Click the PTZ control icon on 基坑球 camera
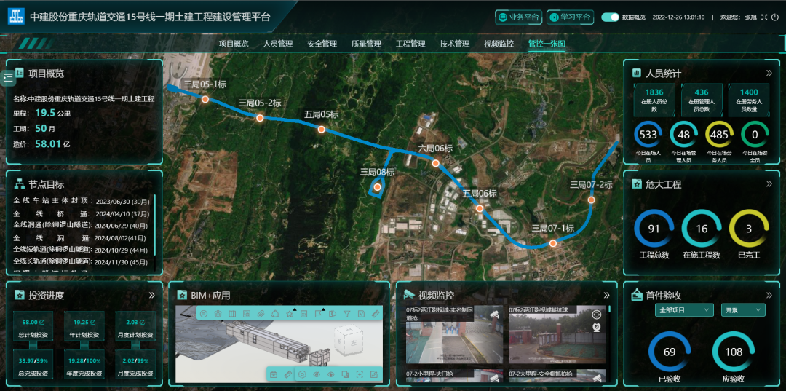786x391 pixels. click(x=597, y=315)
